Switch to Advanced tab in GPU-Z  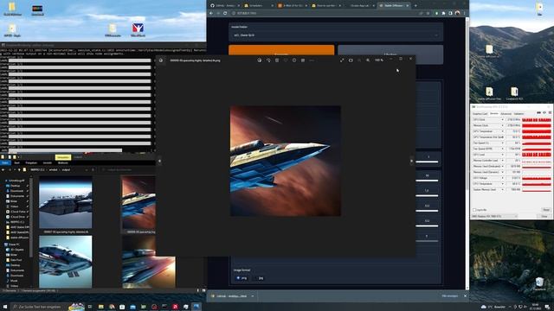tap(506, 114)
